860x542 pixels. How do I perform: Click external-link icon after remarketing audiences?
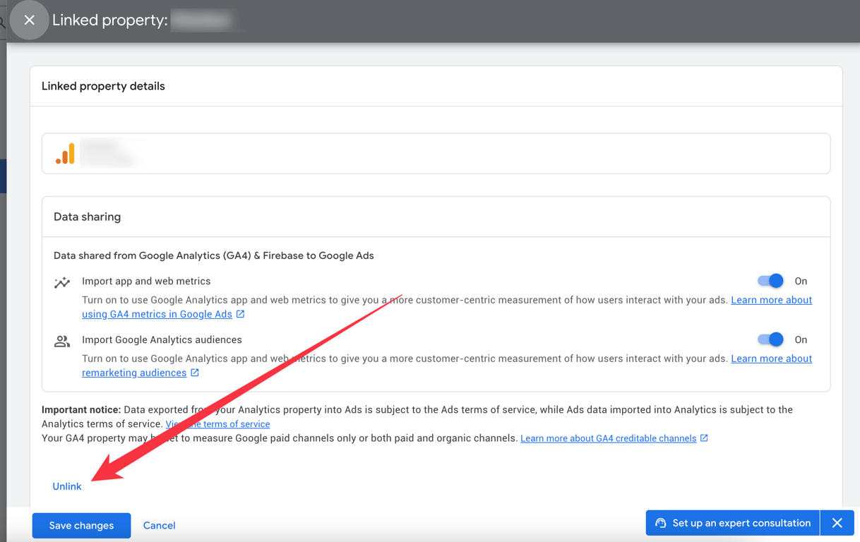[x=195, y=373]
